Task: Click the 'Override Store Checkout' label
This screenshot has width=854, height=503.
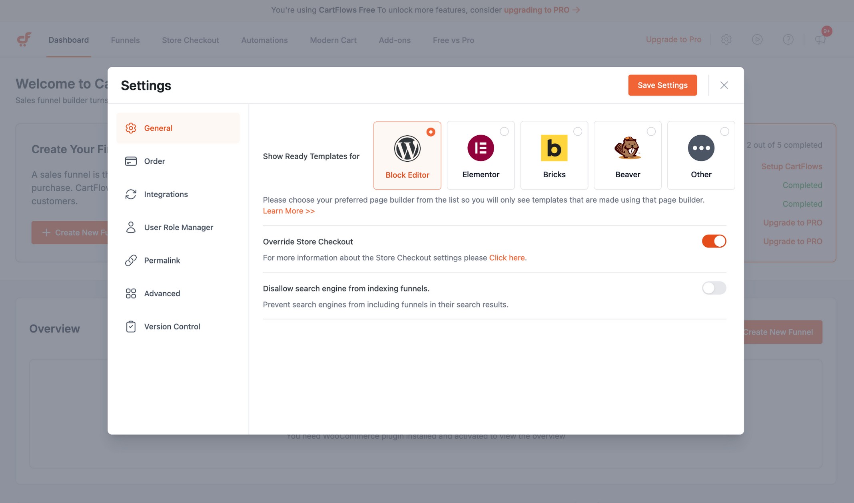Action: click(x=308, y=242)
